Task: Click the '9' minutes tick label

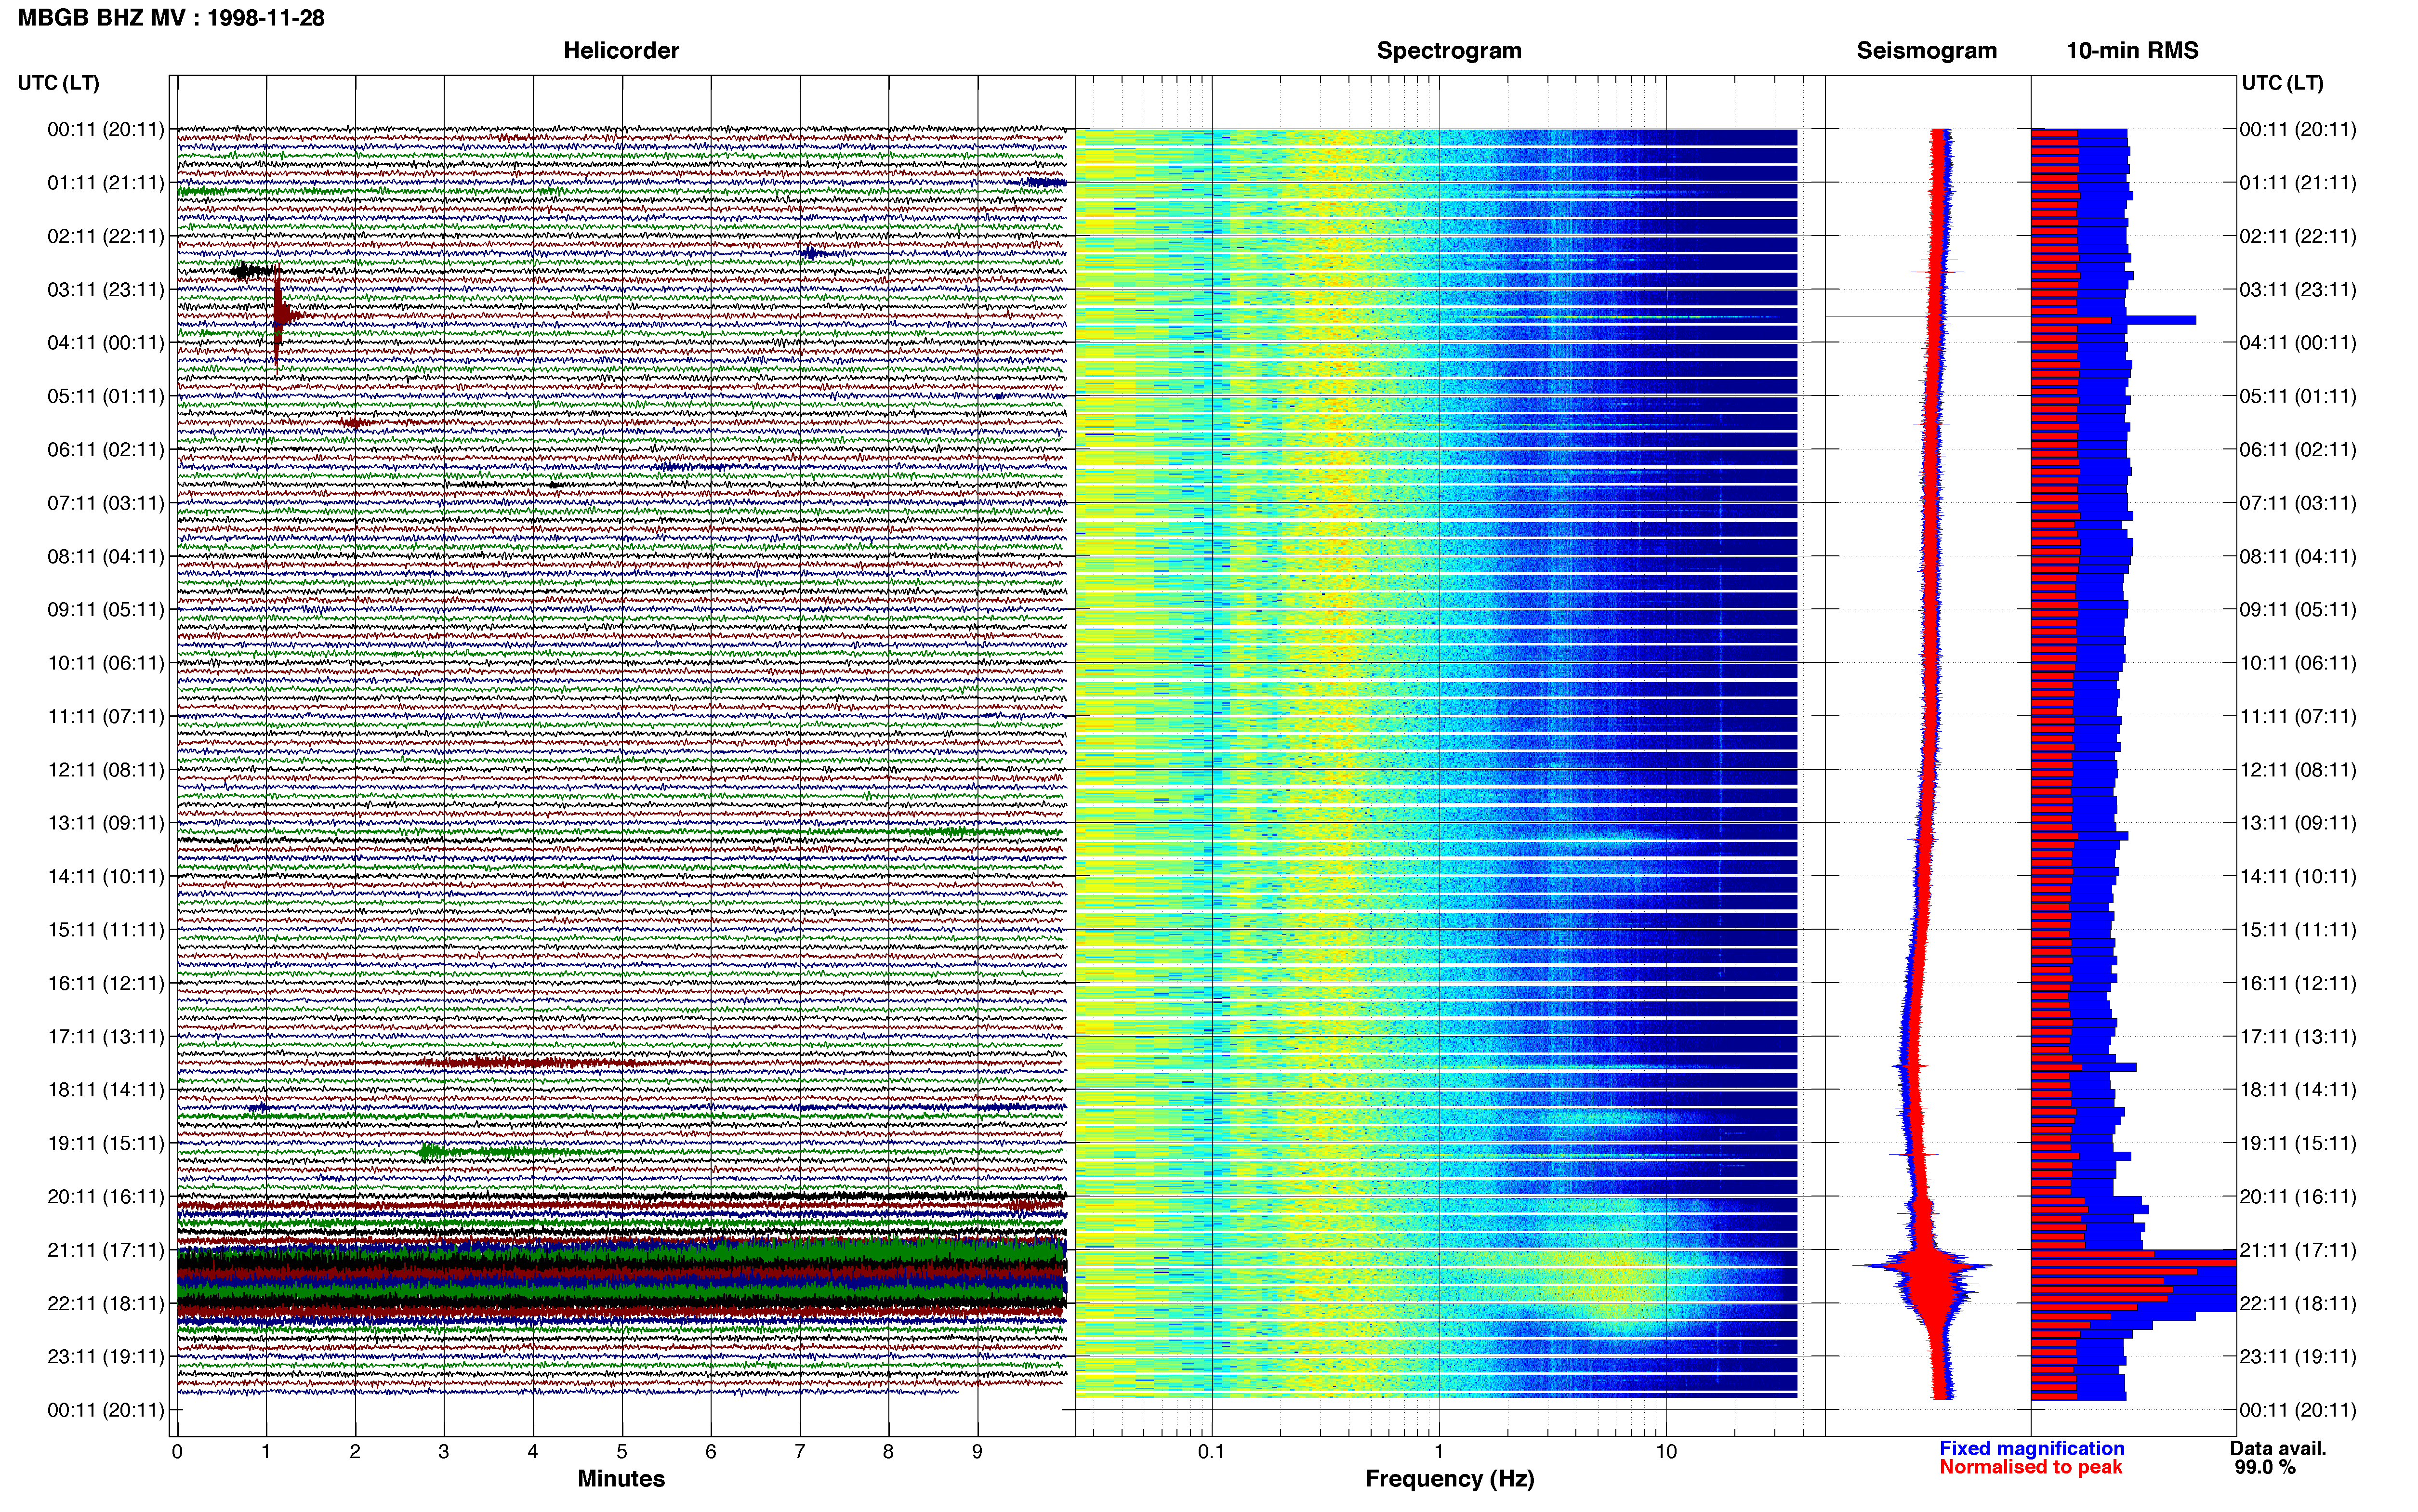Action: tap(977, 1451)
